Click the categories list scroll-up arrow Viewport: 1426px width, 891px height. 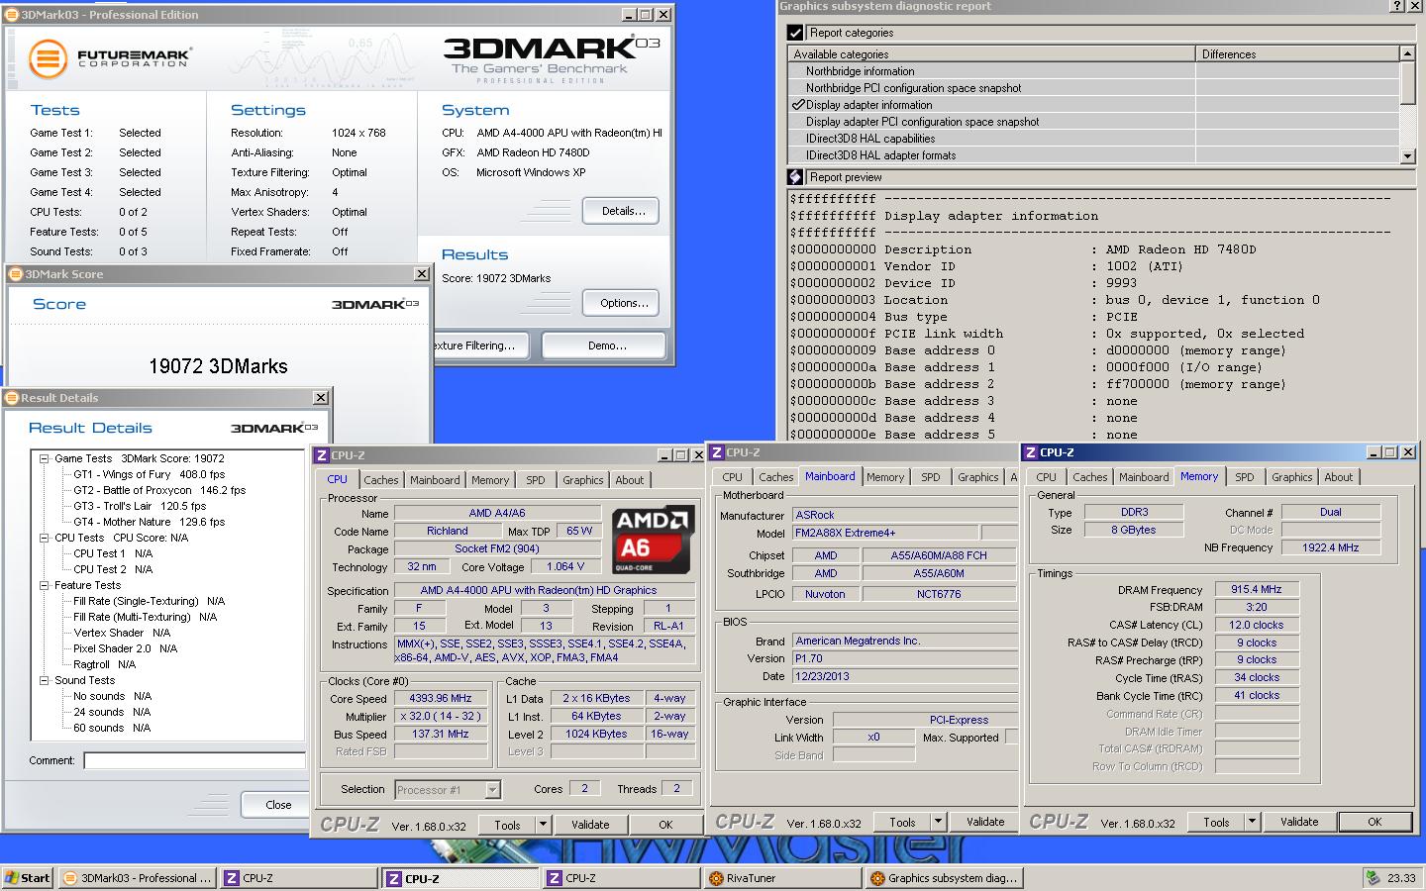(1407, 53)
